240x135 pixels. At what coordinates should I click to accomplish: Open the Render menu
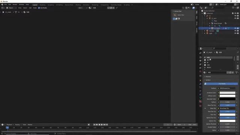point(15,4)
